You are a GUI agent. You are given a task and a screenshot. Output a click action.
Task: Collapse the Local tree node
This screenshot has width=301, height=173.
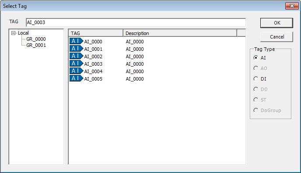tap(13, 33)
